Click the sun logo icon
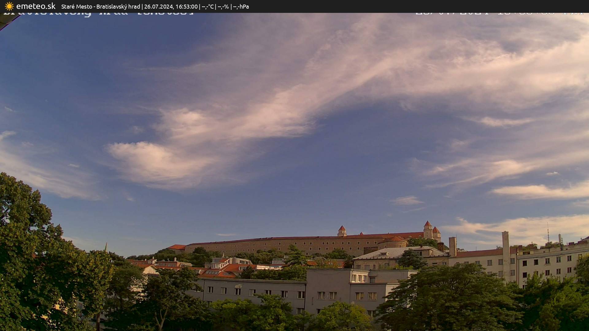The image size is (589, 331). click(9, 6)
